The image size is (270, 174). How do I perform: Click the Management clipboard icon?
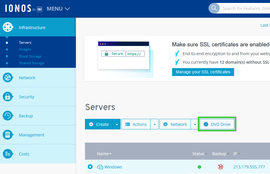pos(8,135)
